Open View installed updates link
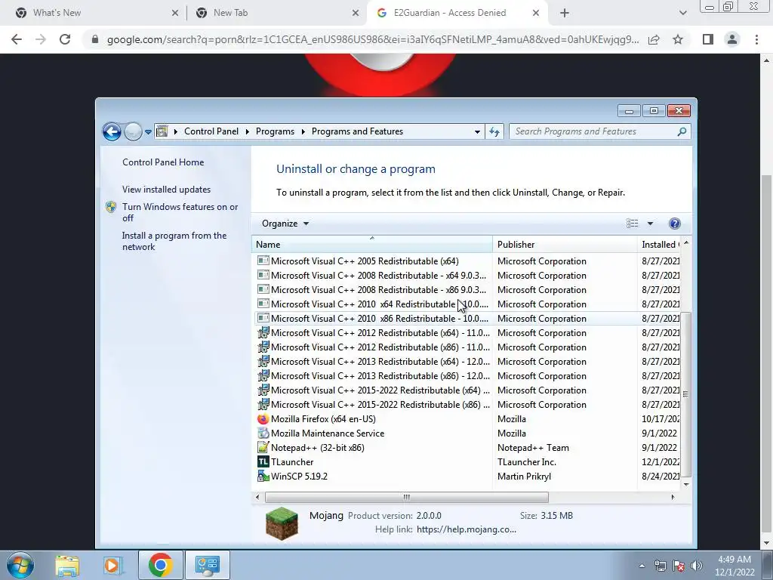Screen dimensions: 773x580 (x=166, y=190)
